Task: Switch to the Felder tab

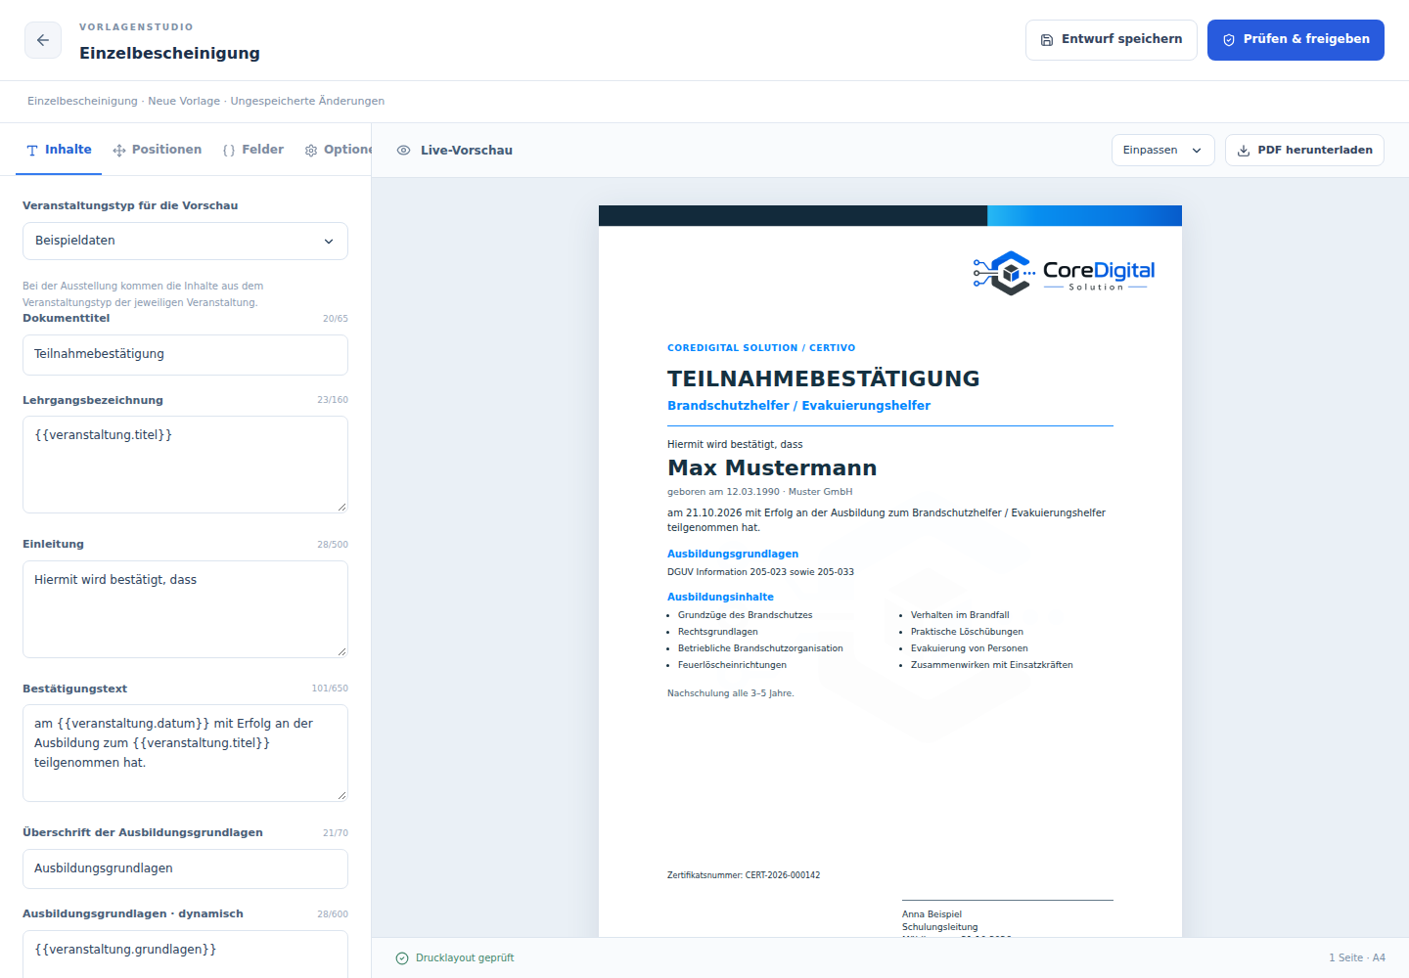Action: [x=253, y=150]
